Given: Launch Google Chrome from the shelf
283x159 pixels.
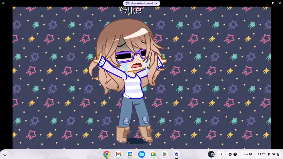Looking at the screenshot, I should (x=107, y=154).
